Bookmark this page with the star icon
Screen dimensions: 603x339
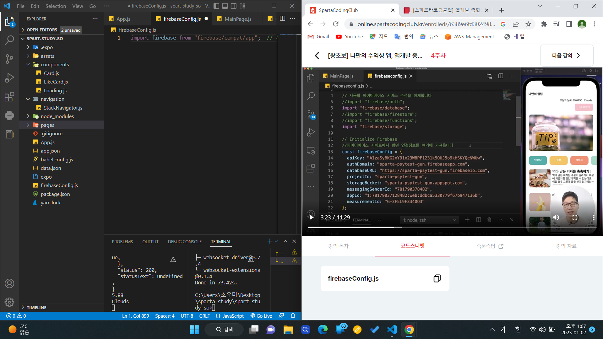(528, 24)
